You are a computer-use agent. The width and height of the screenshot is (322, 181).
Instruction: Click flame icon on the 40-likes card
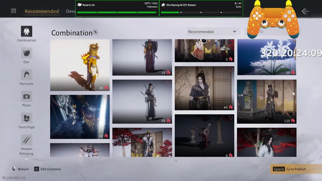click(x=231, y=107)
